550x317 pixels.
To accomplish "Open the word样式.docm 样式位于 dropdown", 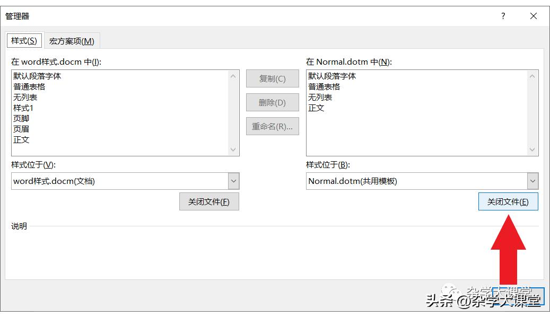I will click(x=233, y=181).
